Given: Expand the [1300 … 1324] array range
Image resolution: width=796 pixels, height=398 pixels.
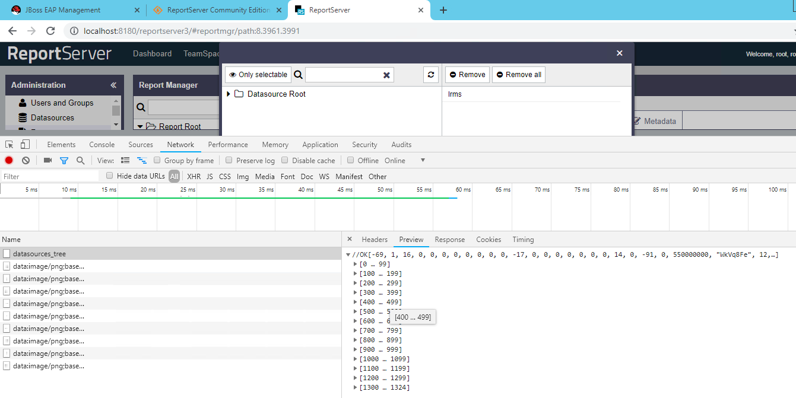Looking at the screenshot, I should point(355,387).
